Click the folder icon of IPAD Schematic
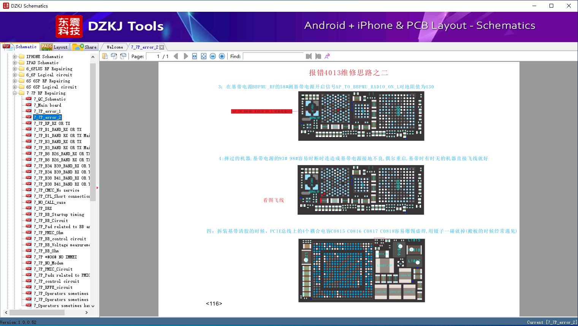The image size is (578, 326). point(22,63)
